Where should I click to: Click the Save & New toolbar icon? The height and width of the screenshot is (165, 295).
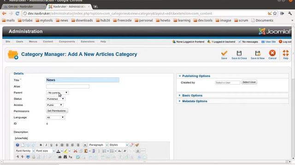tap(258, 53)
